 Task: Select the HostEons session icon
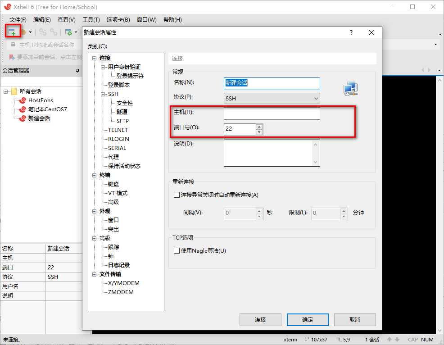pyautogui.click(x=23, y=100)
